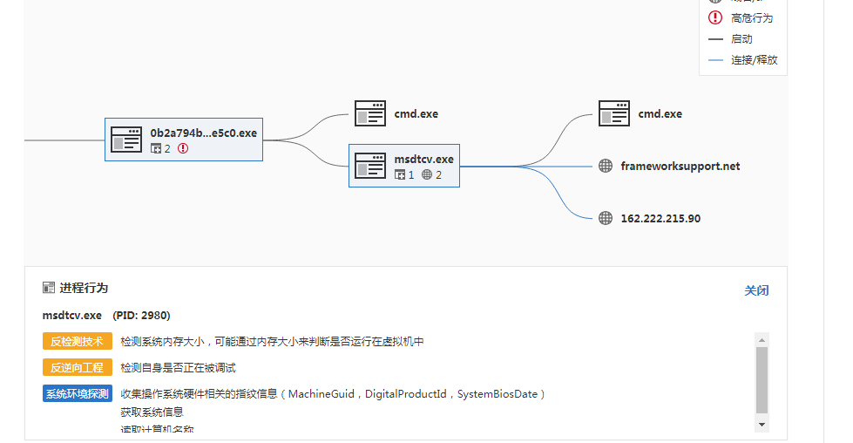
Task: Click msdtcv.exe (PID: 2980) heading
Action: [106, 315]
